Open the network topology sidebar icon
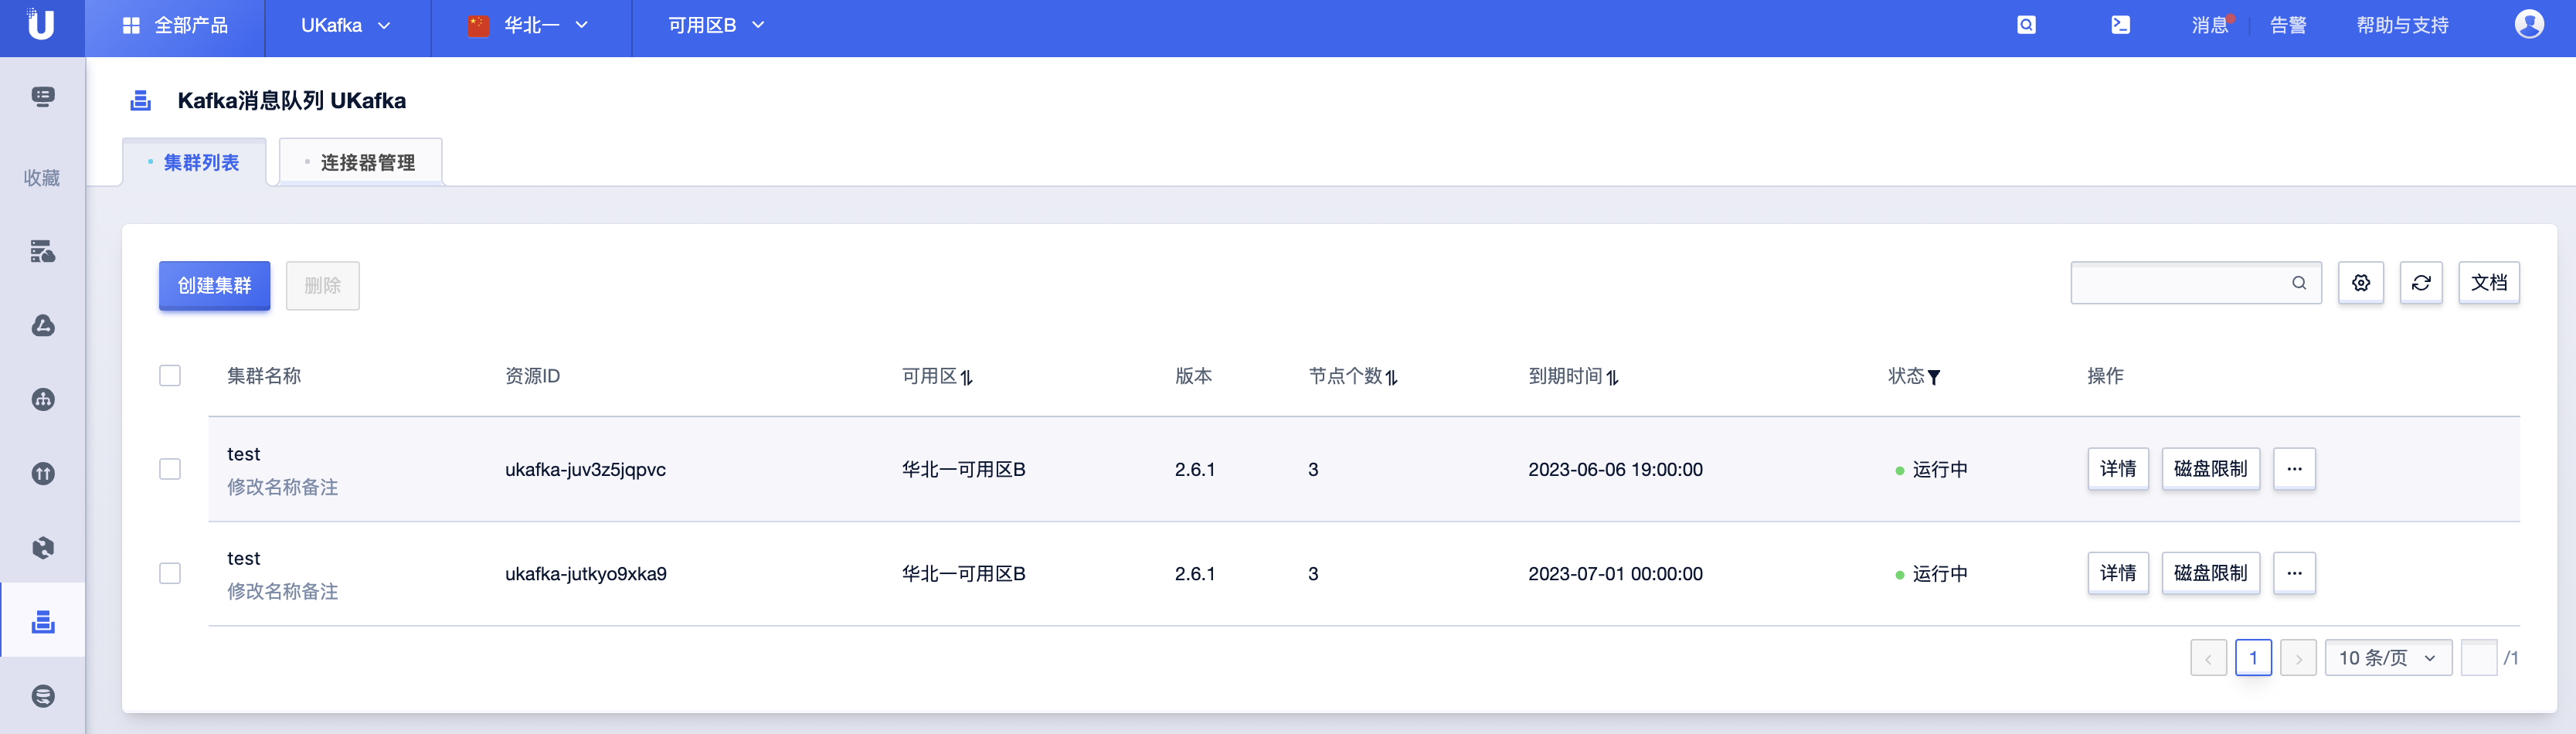2576x734 pixels. pos(43,399)
